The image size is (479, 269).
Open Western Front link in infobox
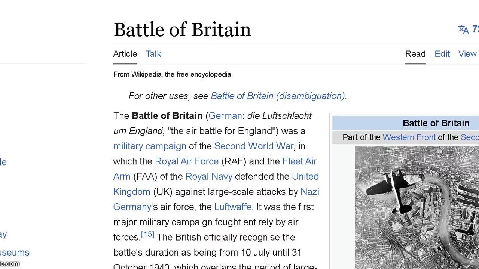409,137
